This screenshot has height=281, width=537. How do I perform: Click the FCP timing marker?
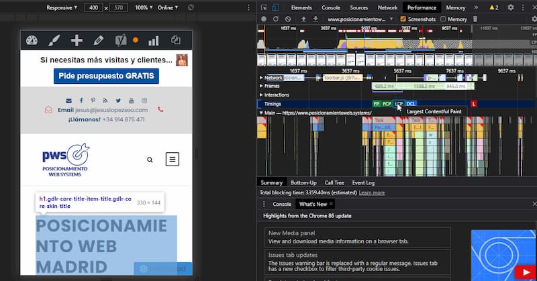pyautogui.click(x=387, y=104)
